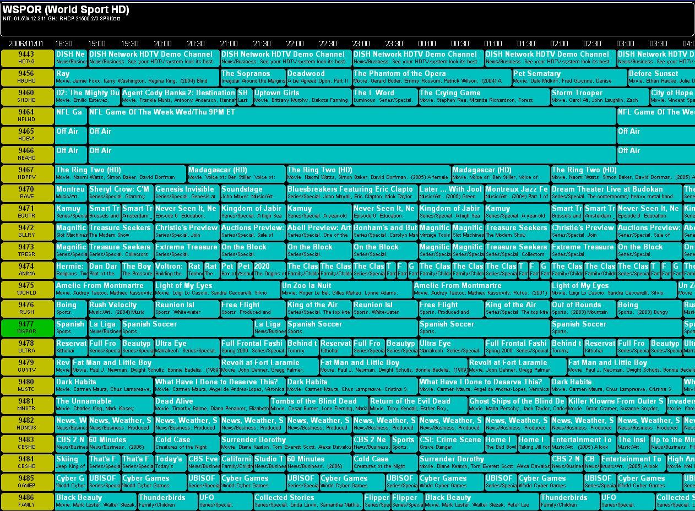Click the highlighted 9477 WSPOR channel cell
The image size is (695, 511).
[27, 328]
